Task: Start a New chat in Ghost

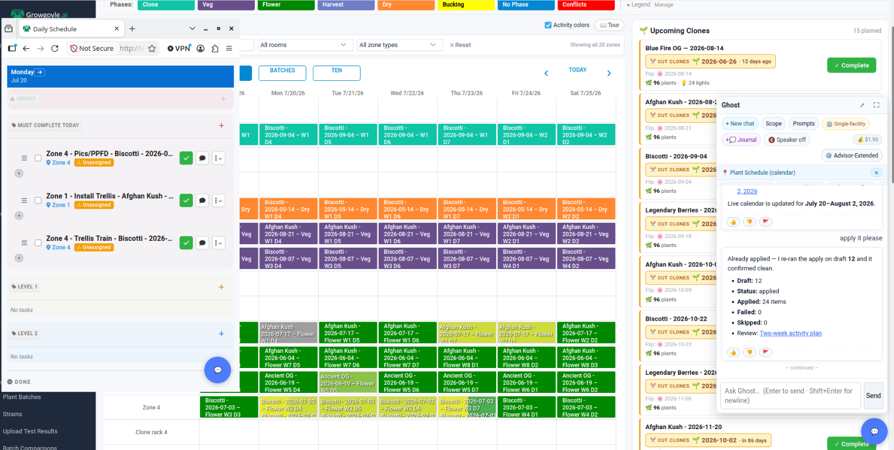Action: pyautogui.click(x=740, y=124)
